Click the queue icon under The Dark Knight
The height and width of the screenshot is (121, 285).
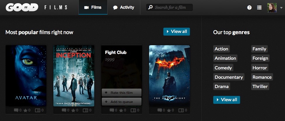181,111
